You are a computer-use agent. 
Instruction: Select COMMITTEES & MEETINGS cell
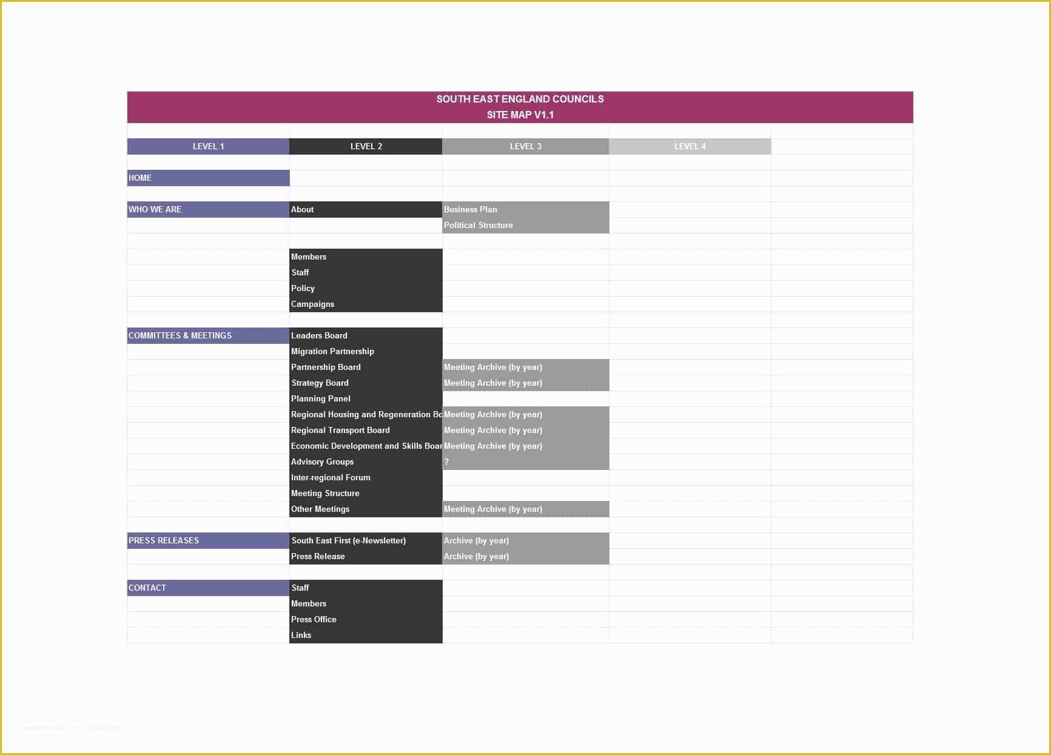(208, 335)
